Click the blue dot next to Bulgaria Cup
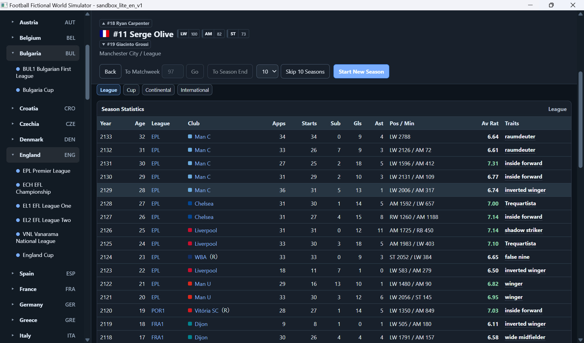Image resolution: width=584 pixels, height=343 pixels. coord(18,90)
